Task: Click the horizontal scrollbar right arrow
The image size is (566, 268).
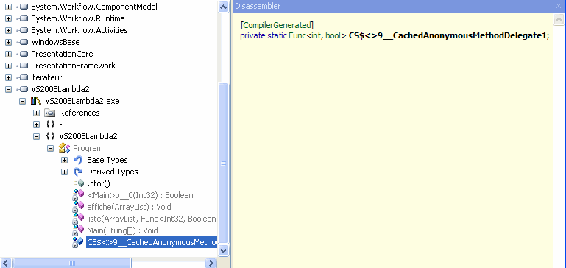Action: click(211, 263)
